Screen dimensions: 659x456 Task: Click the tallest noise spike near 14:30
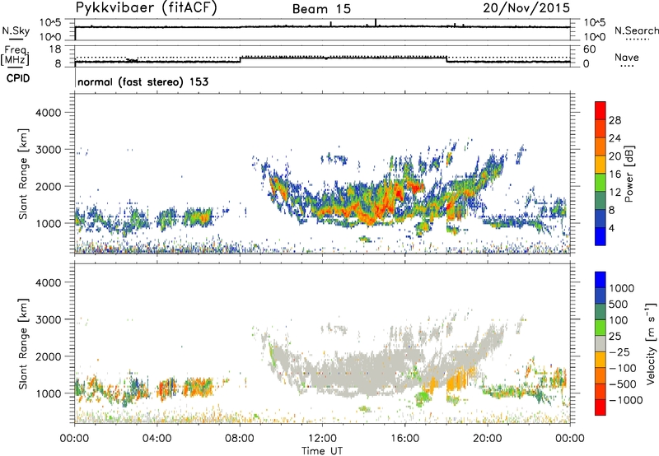tap(376, 23)
